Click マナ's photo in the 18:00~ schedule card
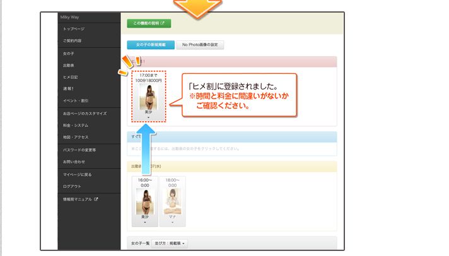 point(172,202)
